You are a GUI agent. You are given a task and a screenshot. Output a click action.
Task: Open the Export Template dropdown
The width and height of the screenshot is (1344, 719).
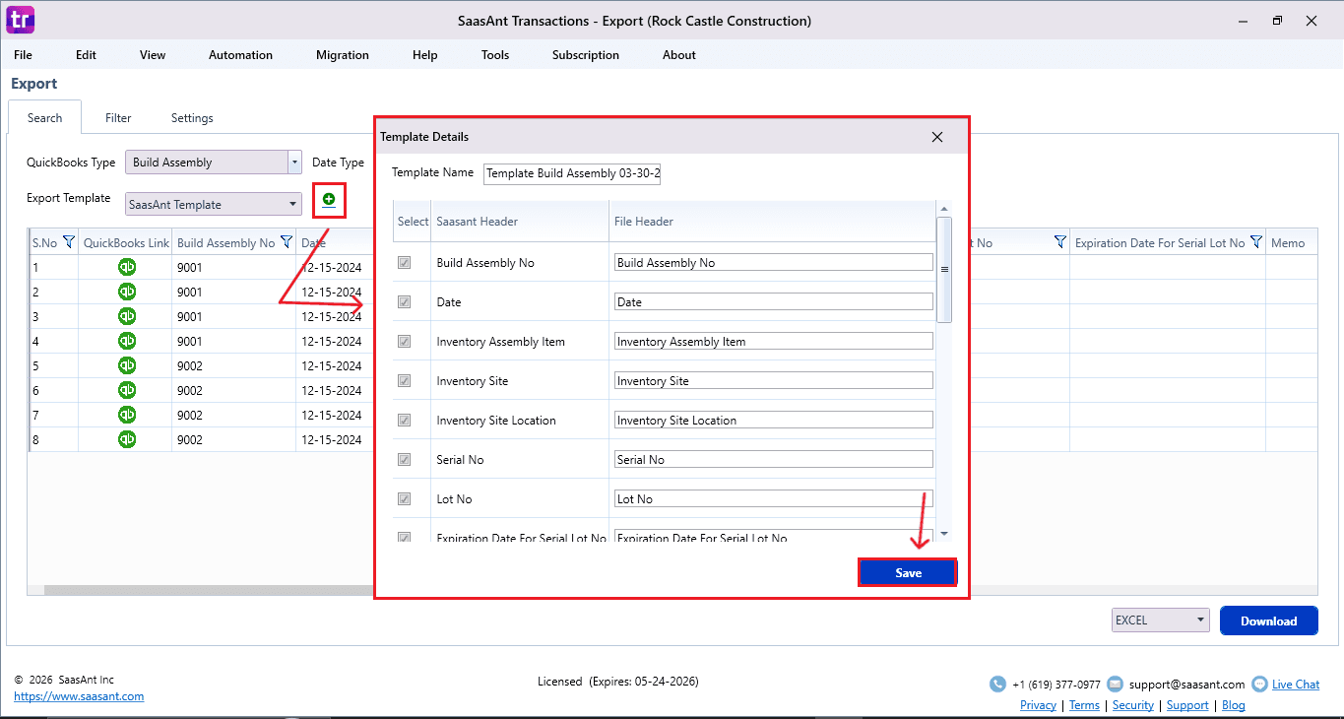point(293,205)
